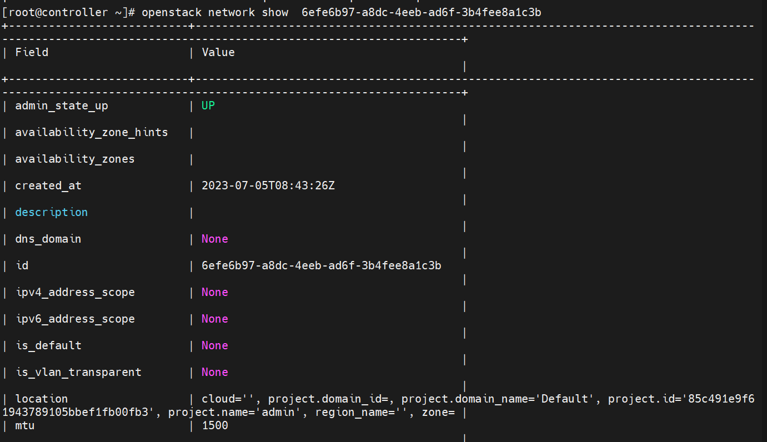The image size is (767, 442).
Task: Click the None value beside ipv6_address_scope
Action: [215, 319]
